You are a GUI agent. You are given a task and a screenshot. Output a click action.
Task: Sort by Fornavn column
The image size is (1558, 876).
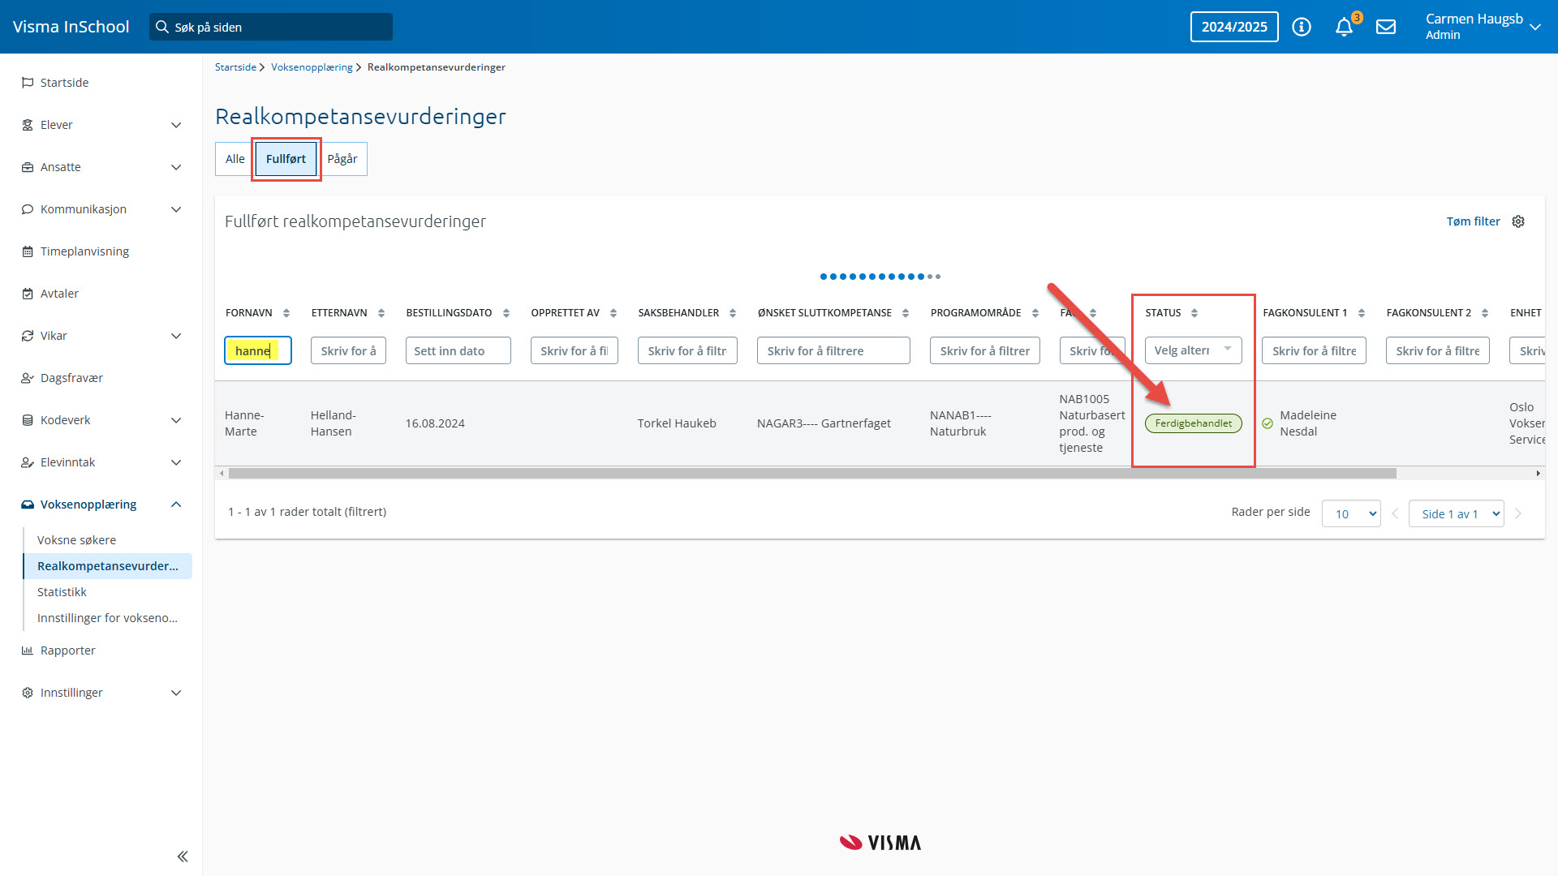tap(286, 313)
